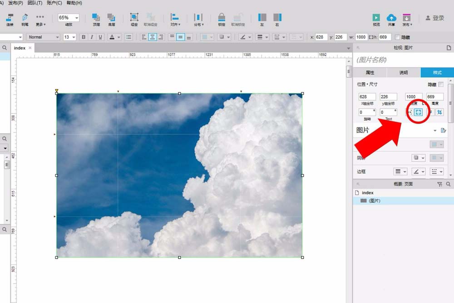Select the Pen (钢笔) tool

(x=25, y=20)
